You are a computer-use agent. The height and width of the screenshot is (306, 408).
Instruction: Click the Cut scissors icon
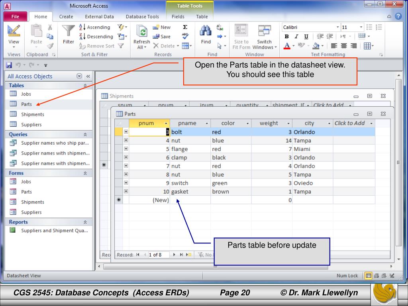tap(50, 27)
